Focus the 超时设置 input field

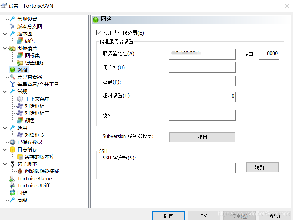pyautogui.click(x=202, y=97)
